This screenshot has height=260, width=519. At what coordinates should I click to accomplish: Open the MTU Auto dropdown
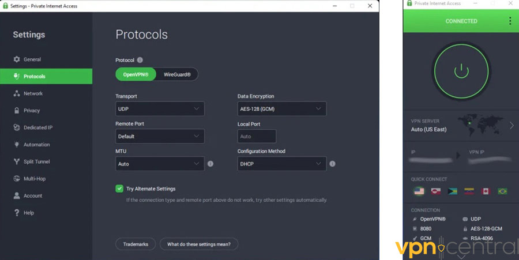(160, 164)
